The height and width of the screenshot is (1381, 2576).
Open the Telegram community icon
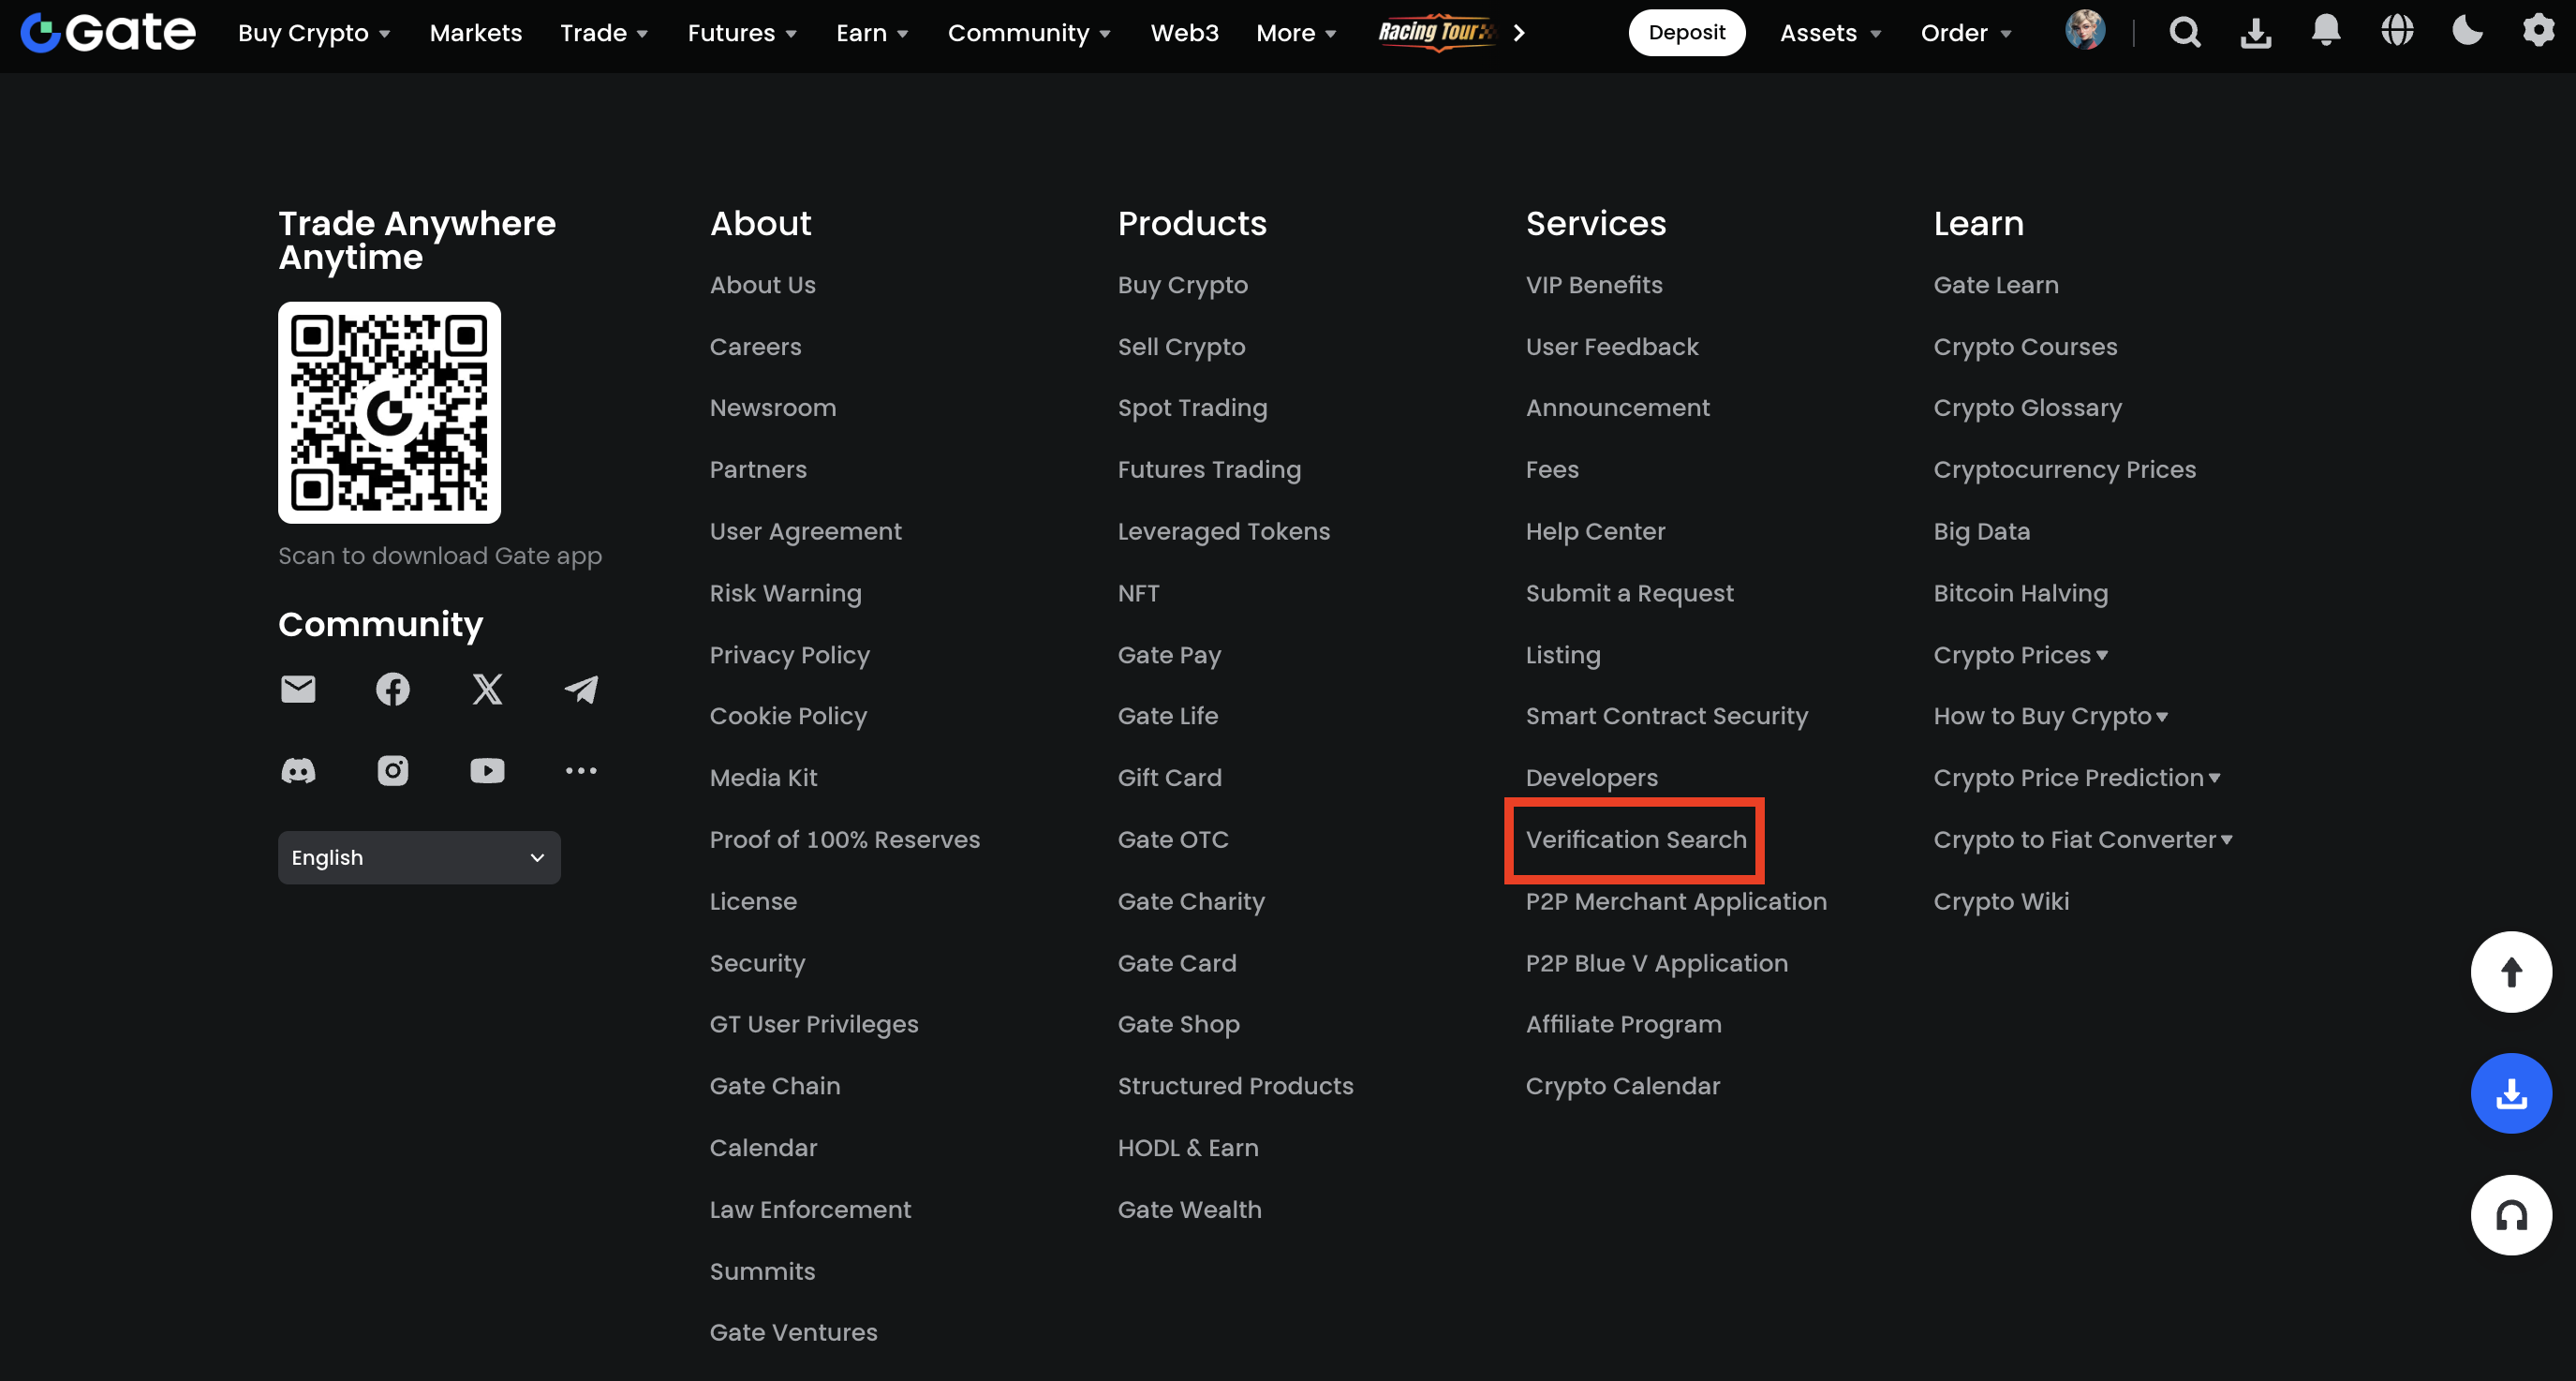(581, 689)
